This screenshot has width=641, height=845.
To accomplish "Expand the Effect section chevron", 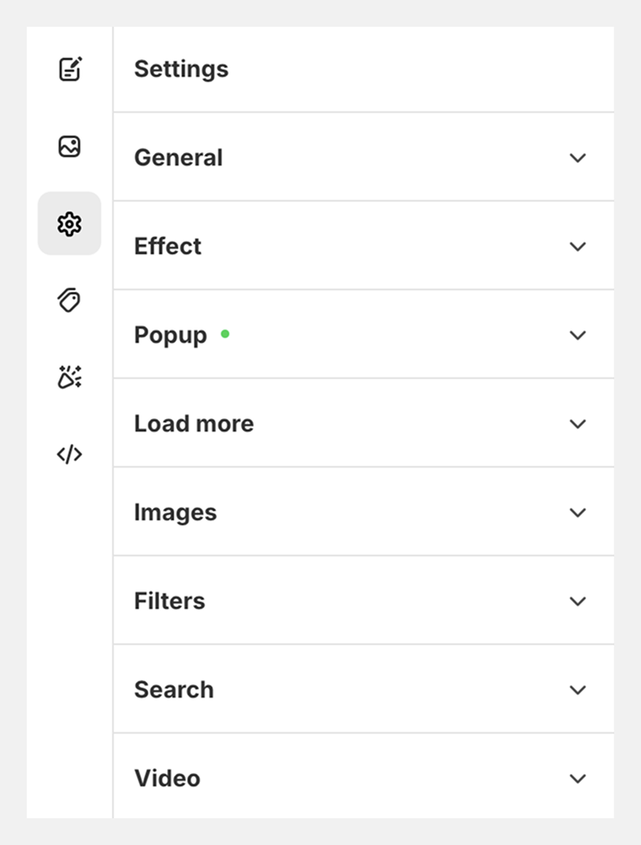I will tap(577, 247).
